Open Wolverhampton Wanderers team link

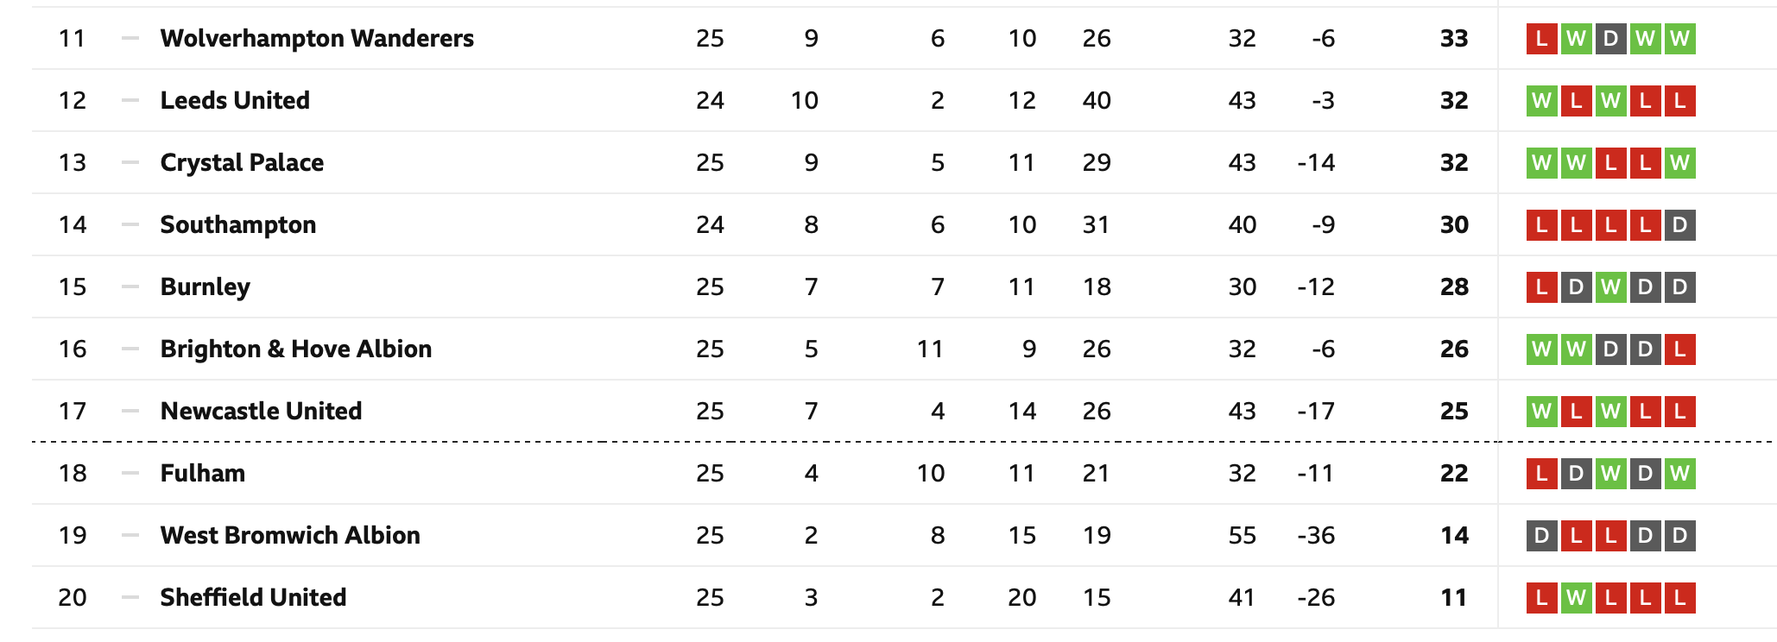(317, 38)
